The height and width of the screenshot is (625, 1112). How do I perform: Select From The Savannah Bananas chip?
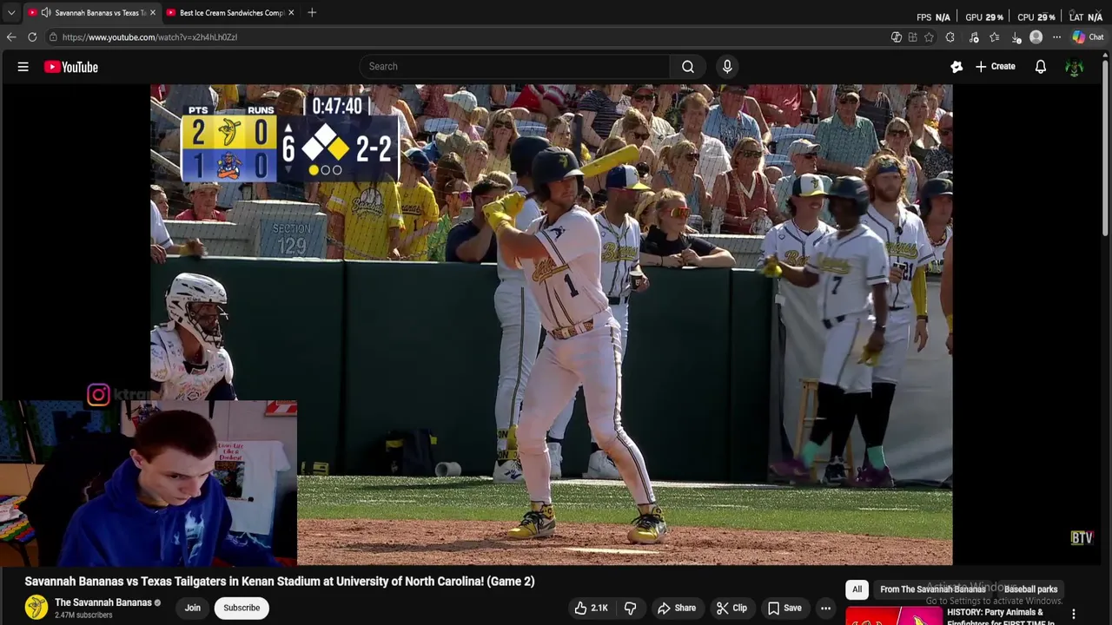(x=932, y=589)
